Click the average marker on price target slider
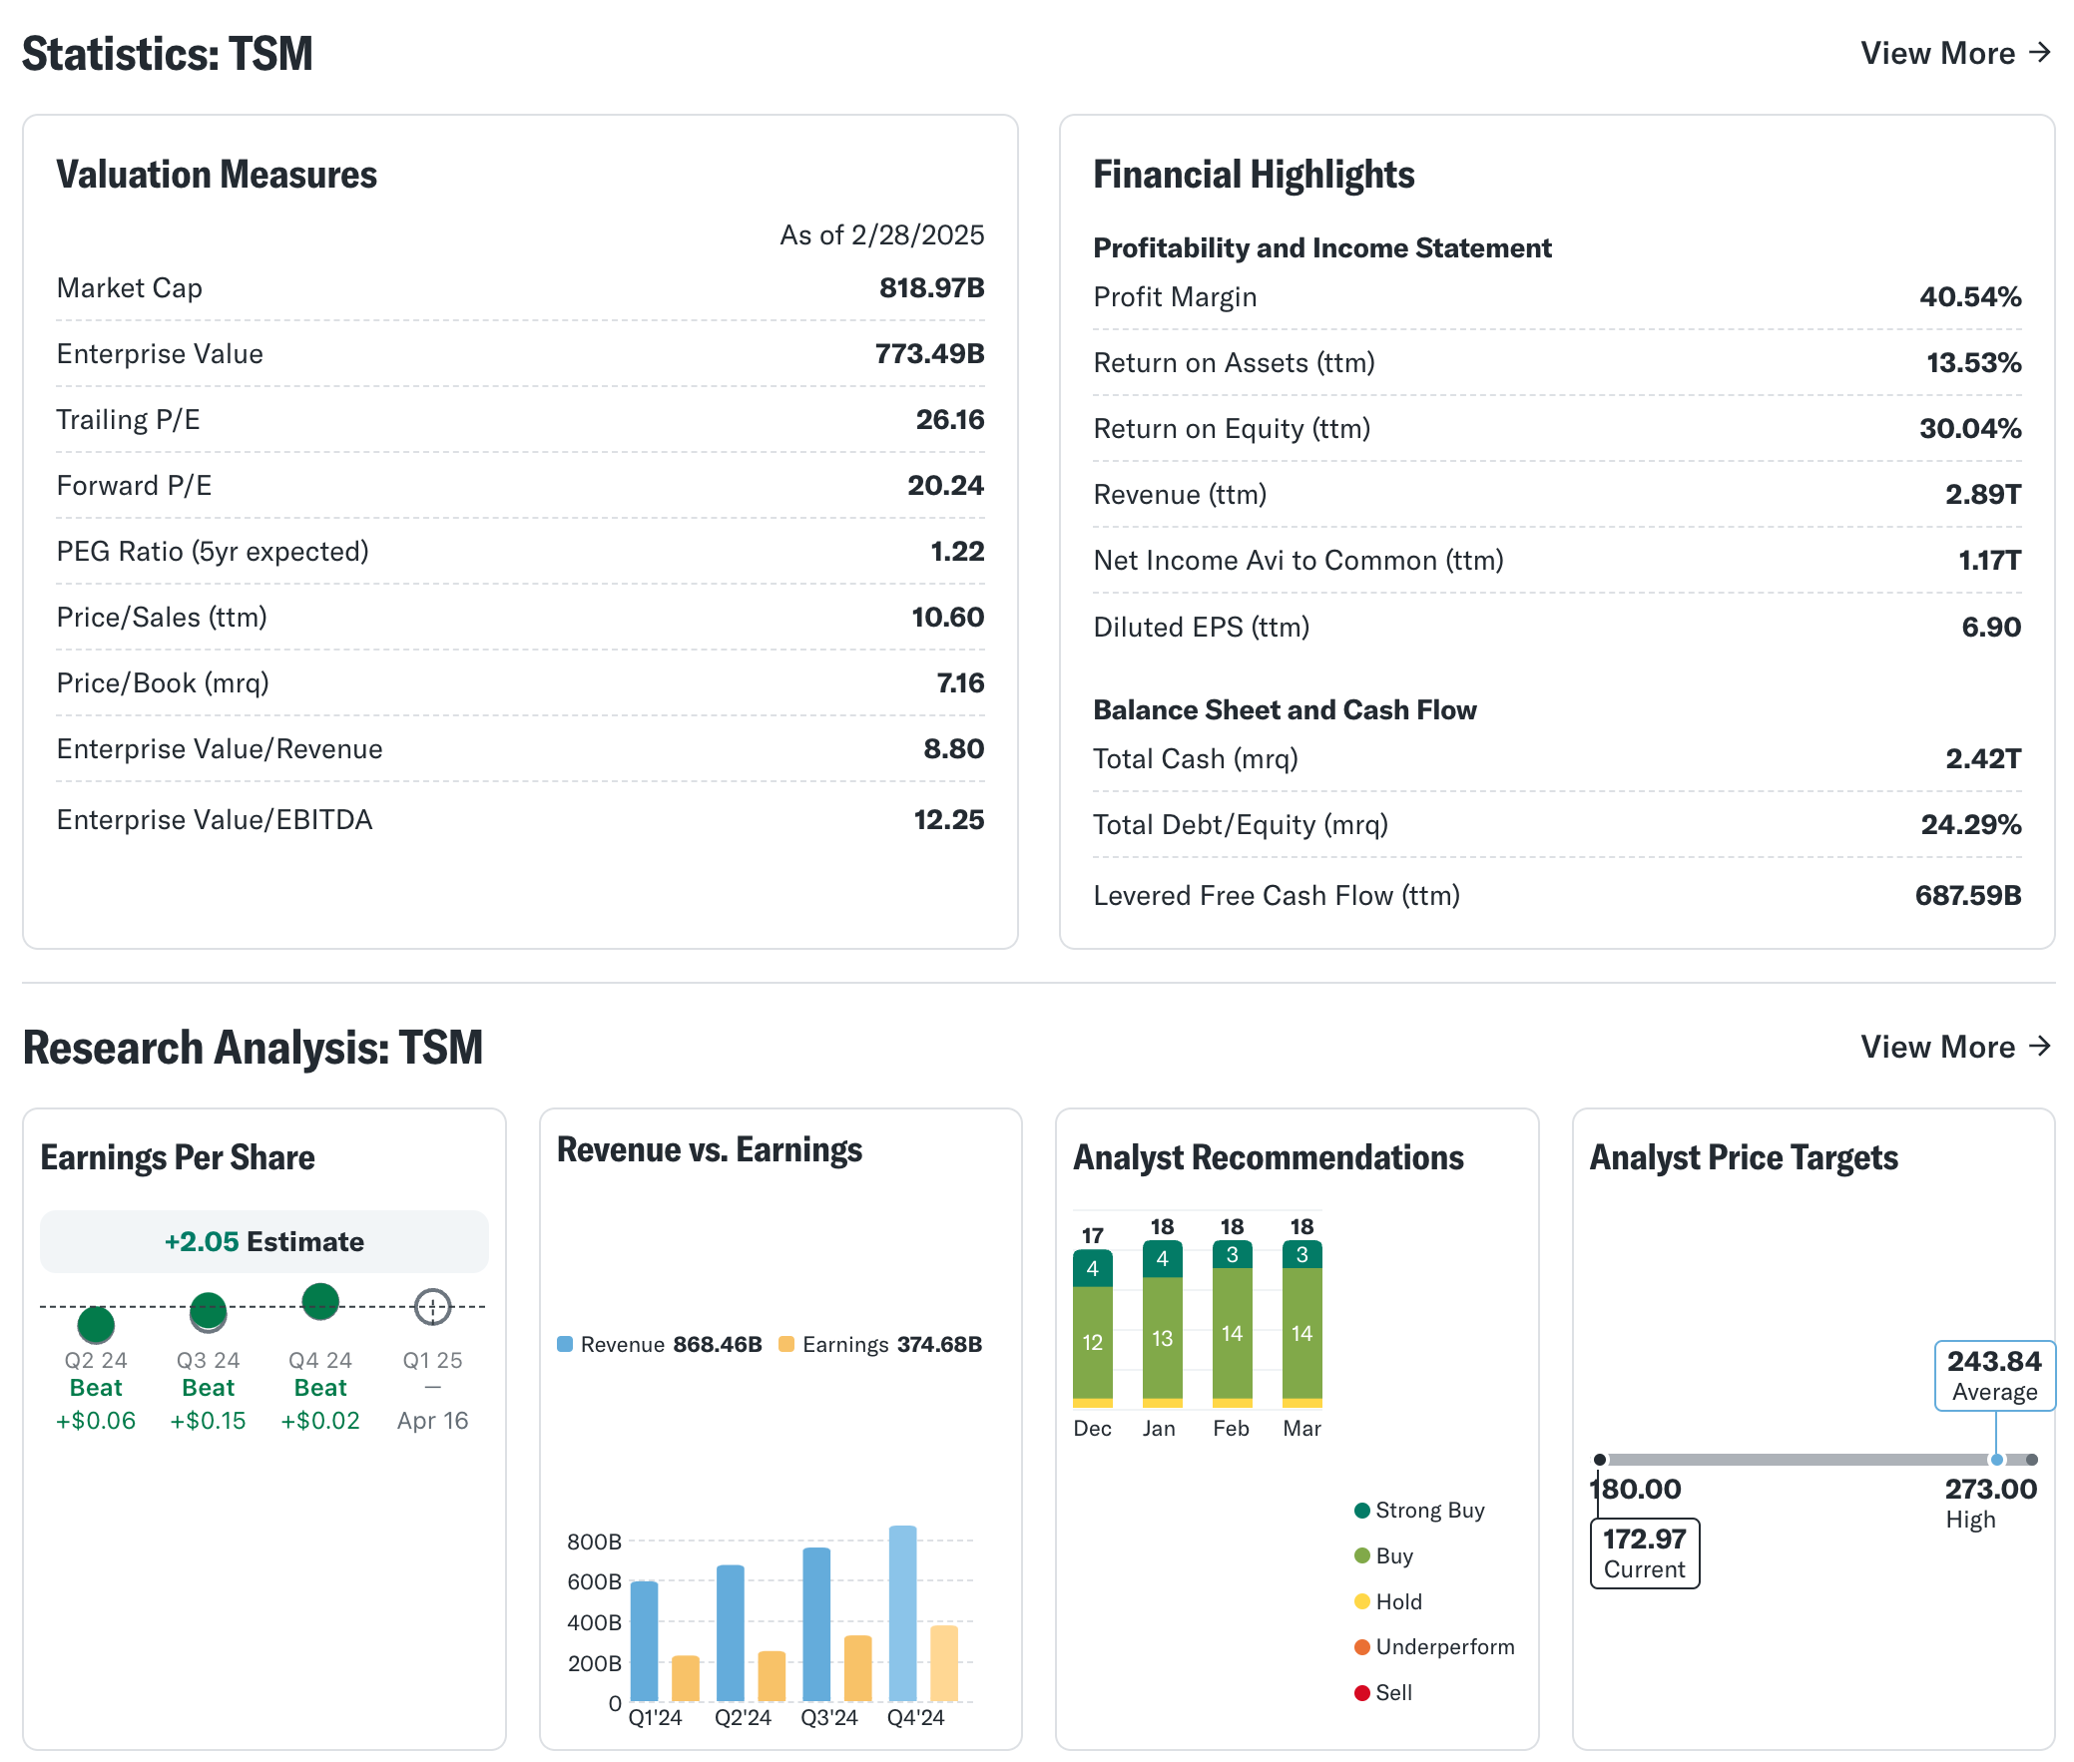 coord(1995,1460)
